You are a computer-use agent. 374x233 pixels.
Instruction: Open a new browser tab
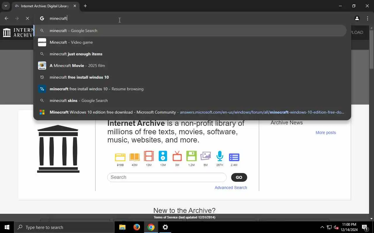[85, 6]
